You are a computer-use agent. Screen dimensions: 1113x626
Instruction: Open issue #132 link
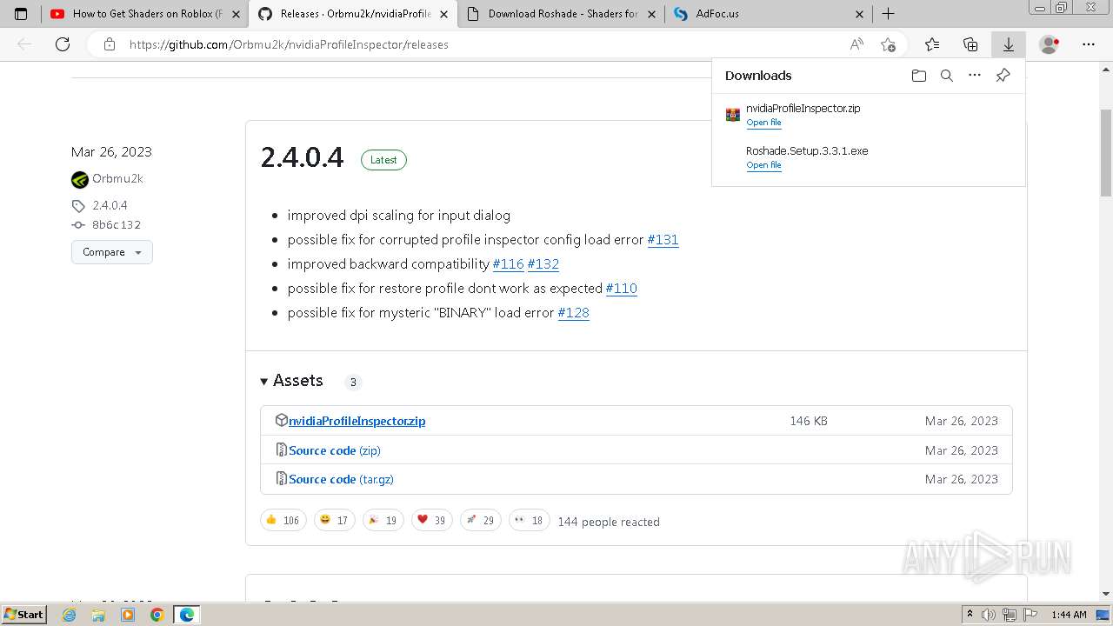(543, 263)
